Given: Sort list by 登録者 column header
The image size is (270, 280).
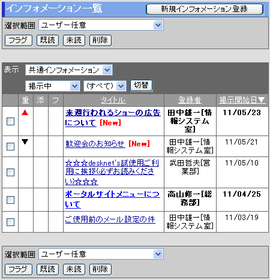Looking at the screenshot, I should pos(190,100).
